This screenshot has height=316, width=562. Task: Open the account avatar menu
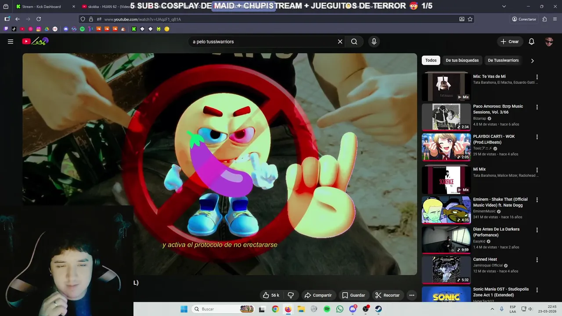(x=549, y=42)
